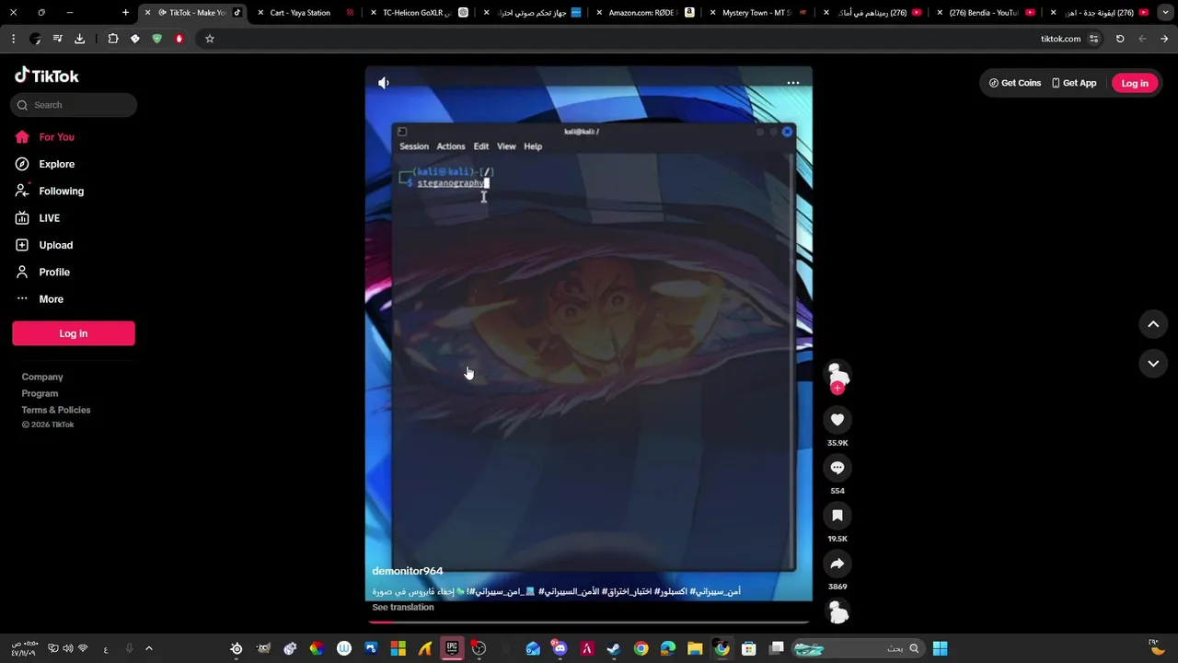
Task: Expand the Company footer section
Action: [42, 377]
